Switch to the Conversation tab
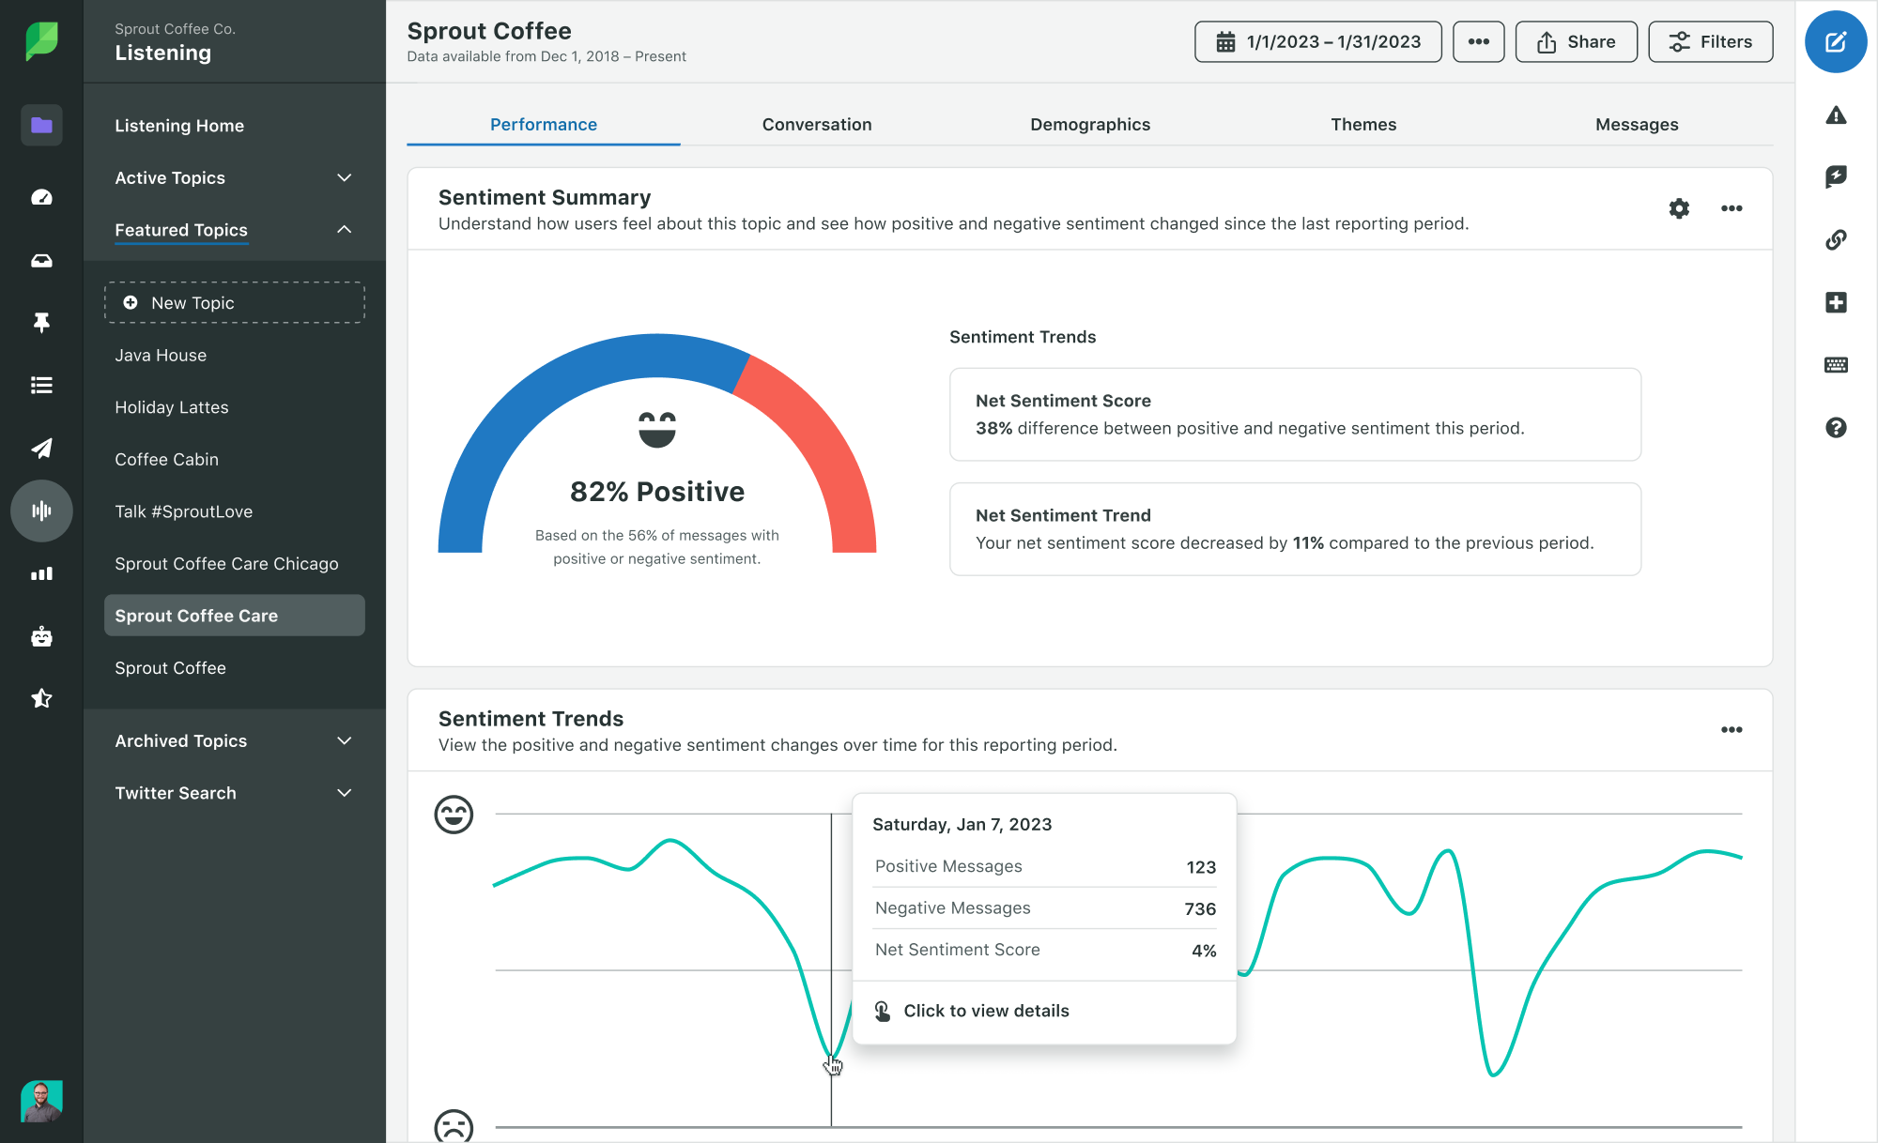The width and height of the screenshot is (1878, 1143). [x=816, y=123]
